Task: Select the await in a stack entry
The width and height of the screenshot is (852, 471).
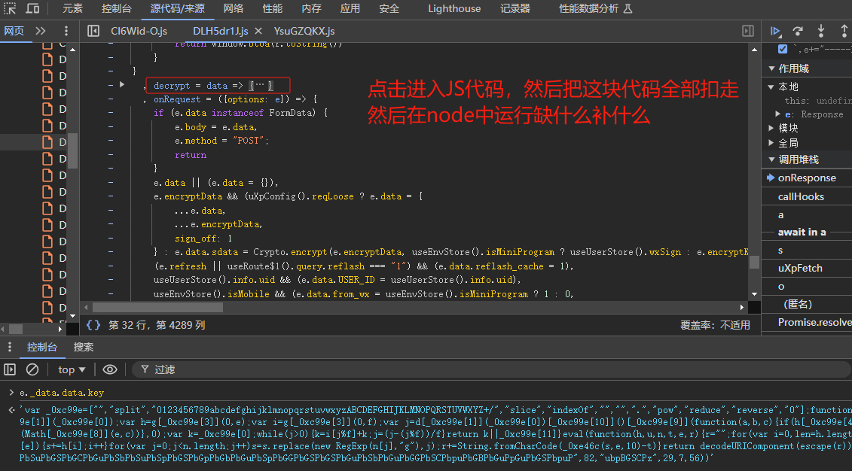Action: coord(802,232)
